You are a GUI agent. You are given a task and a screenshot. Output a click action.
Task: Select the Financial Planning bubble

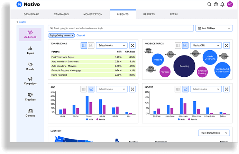202,72
